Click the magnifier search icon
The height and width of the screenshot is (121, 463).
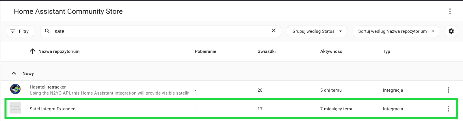tap(47, 31)
